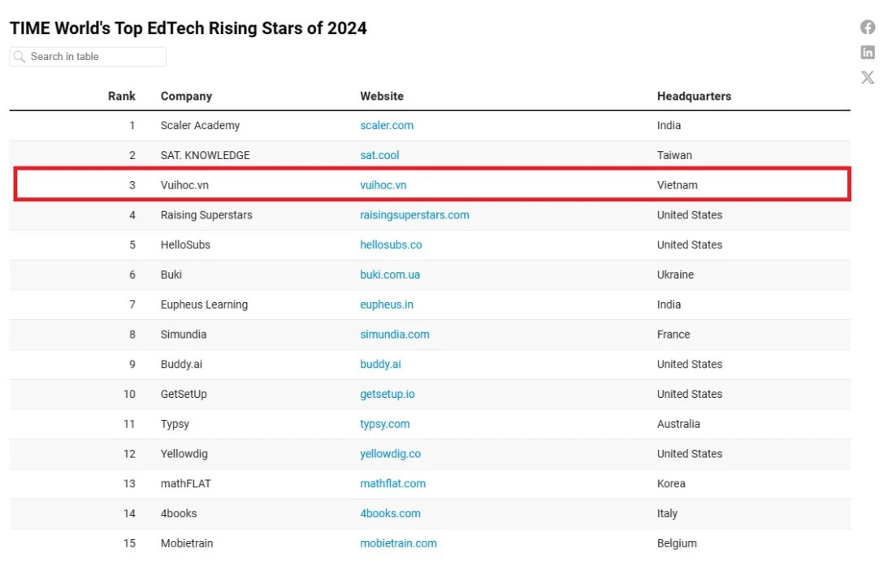Click the search magnifier icon
The image size is (892, 579).
[x=19, y=57]
